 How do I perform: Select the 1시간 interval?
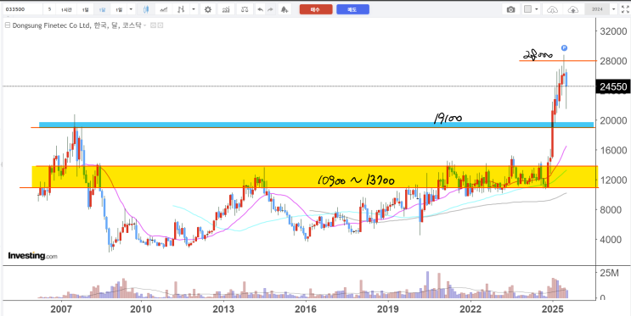(66, 8)
